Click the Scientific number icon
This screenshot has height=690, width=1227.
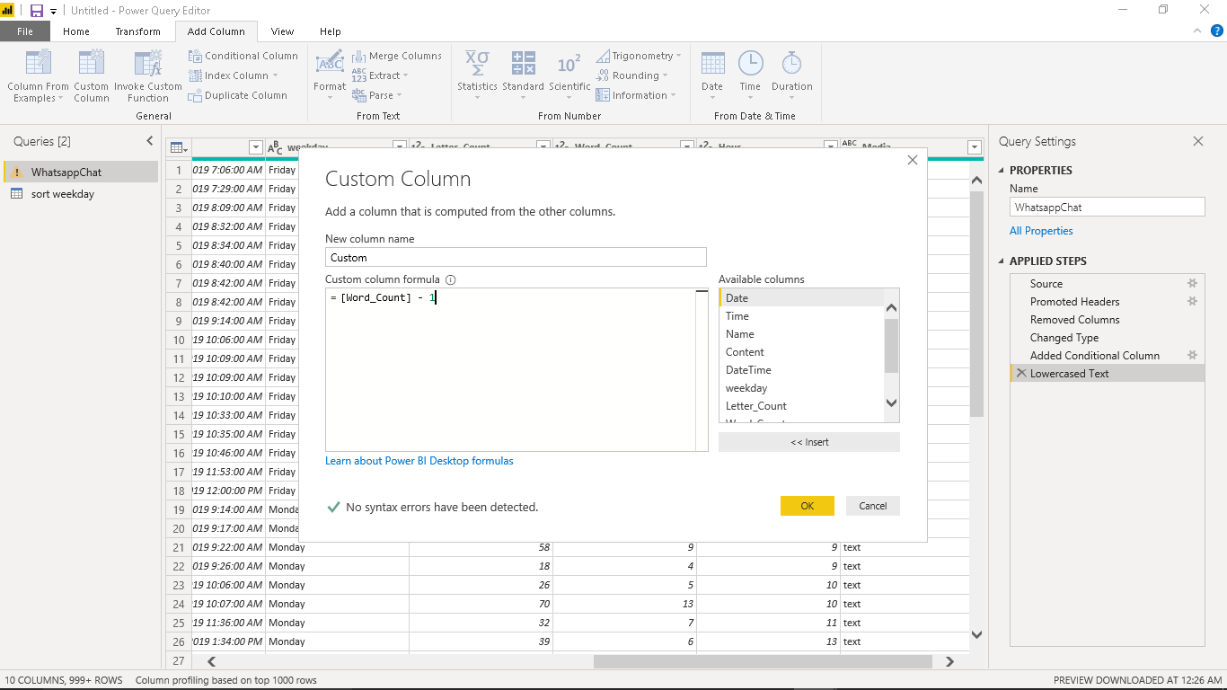click(x=569, y=65)
